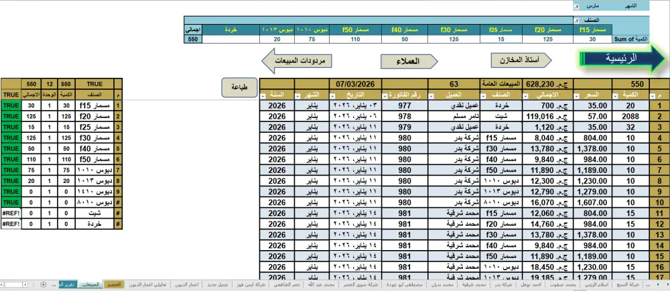This screenshot has height=291, width=670.
Task: Switch to the شركة سوق العصر sheet tab
Action: point(359,284)
